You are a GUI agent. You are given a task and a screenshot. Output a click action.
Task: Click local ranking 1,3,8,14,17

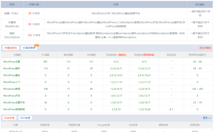116,103
